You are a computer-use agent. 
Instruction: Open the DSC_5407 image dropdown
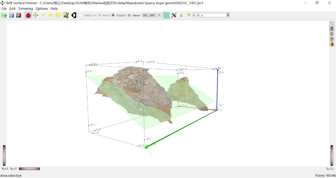click(x=151, y=15)
